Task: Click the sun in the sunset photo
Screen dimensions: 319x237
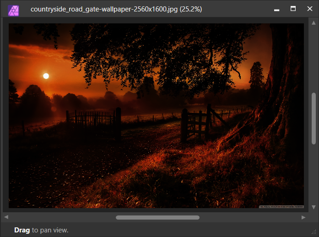Action: (x=46, y=76)
